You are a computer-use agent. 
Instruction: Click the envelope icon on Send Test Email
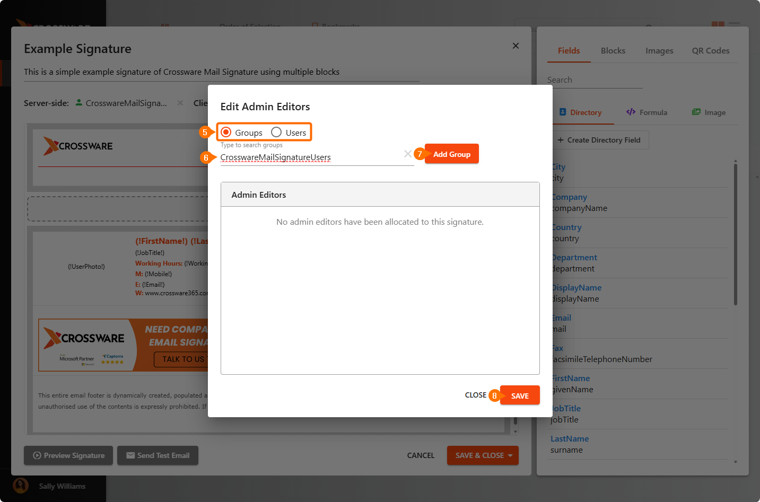[130, 455]
